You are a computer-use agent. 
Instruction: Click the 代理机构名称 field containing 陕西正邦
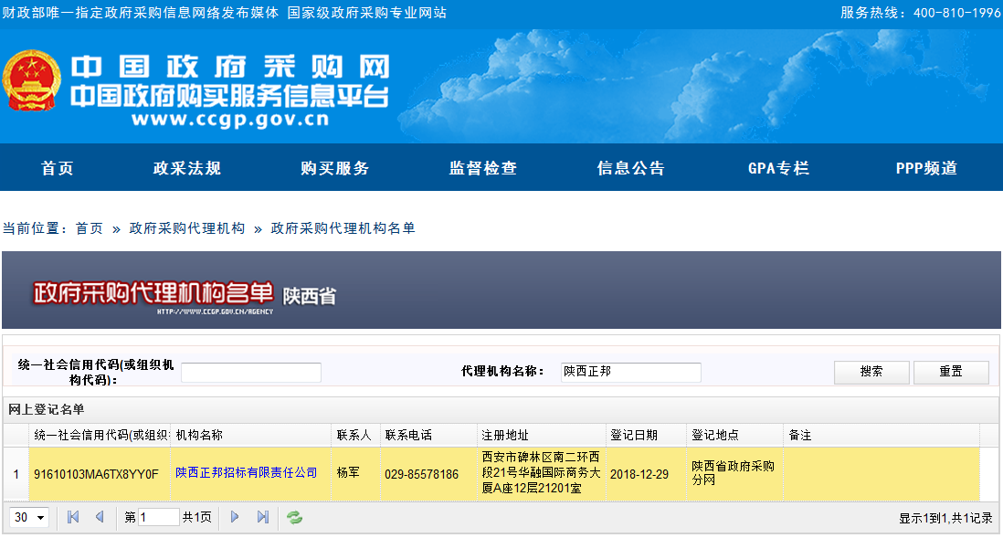(630, 372)
